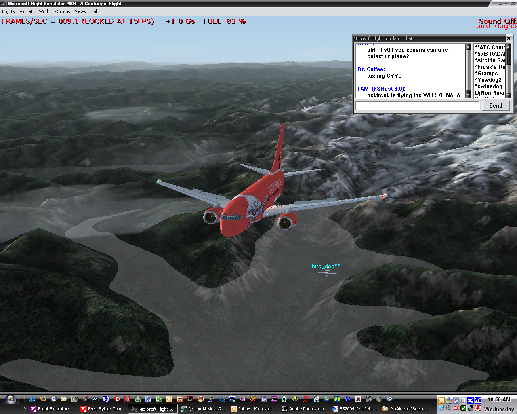Open Microsoft Word quick launch icon
The height and width of the screenshot is (414, 517).
148,399
